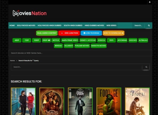Open the Footage movie poster
The height and width of the screenshot is (115, 158).
(109, 101)
